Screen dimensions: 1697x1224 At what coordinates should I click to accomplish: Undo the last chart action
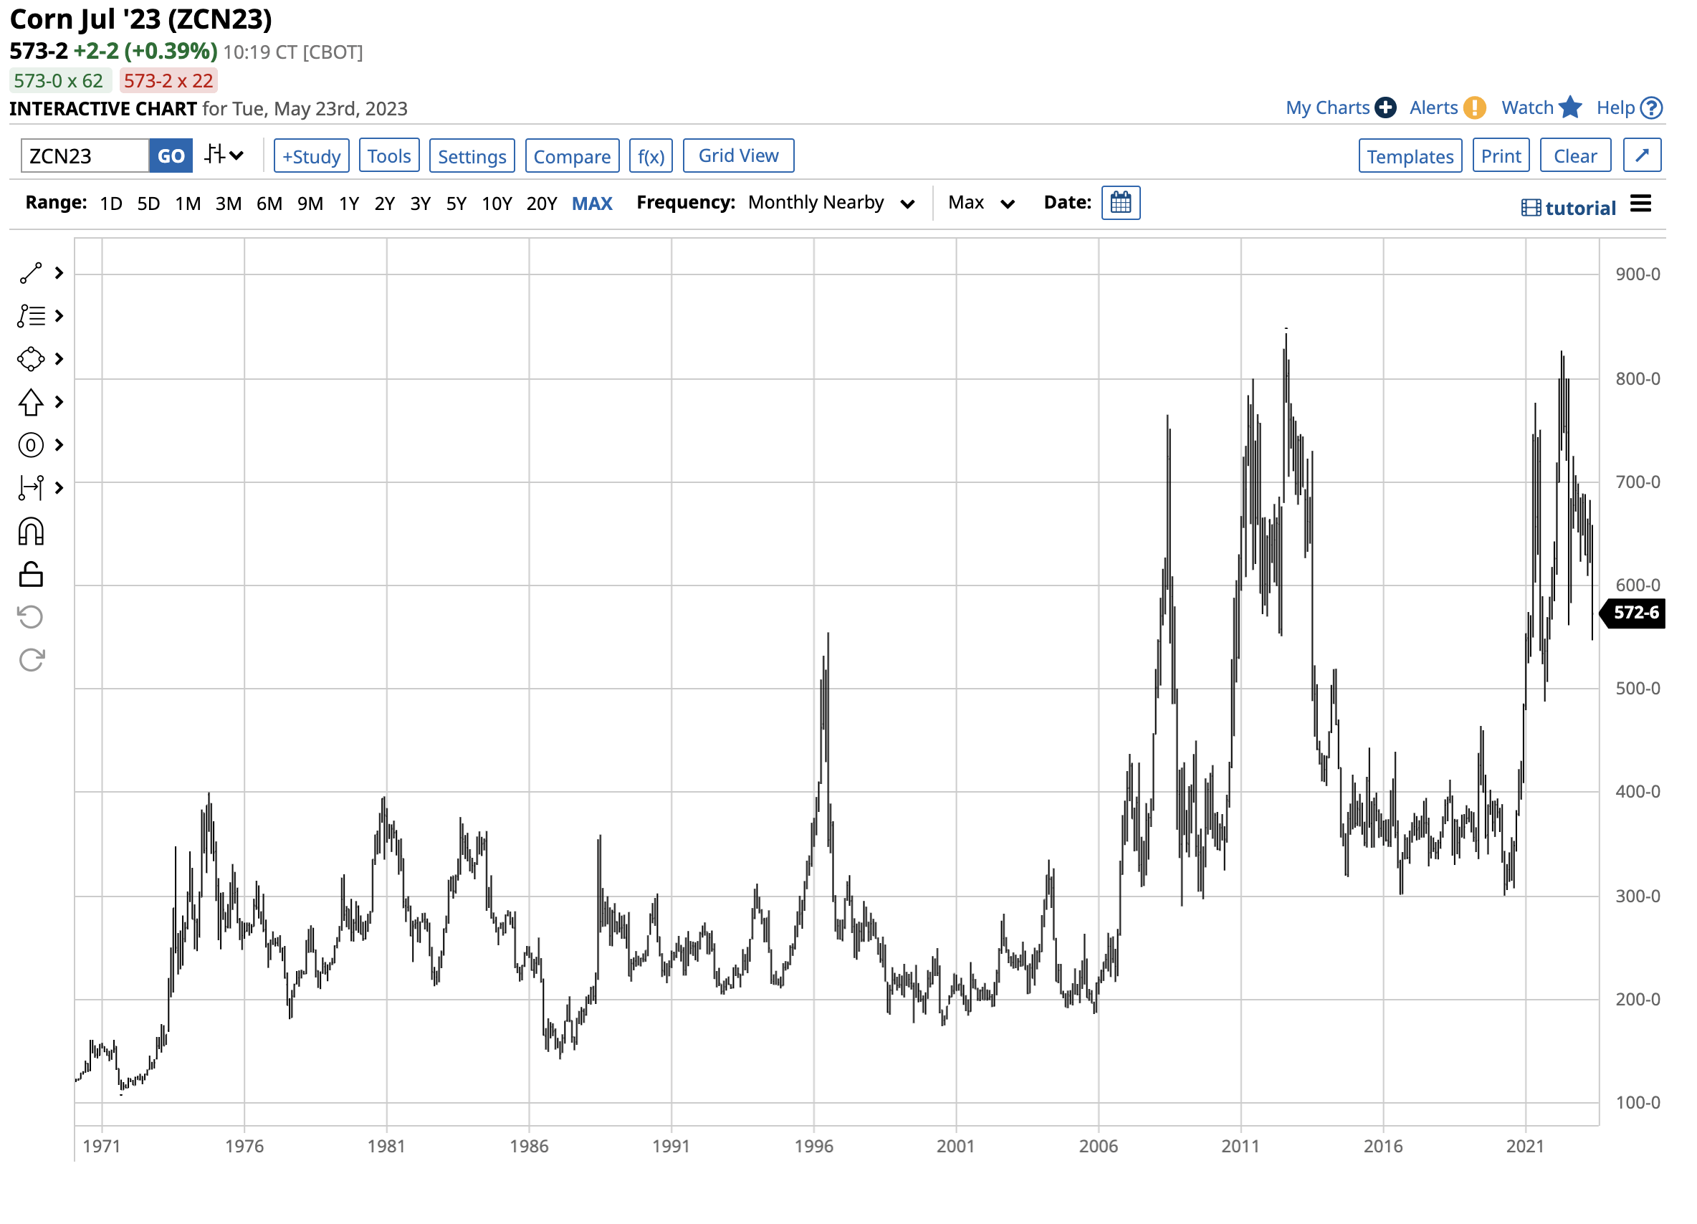tap(30, 616)
